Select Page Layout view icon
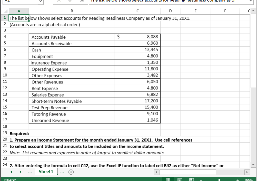Image resolution: width=257 pixels, height=181 pixels. (x=180, y=179)
